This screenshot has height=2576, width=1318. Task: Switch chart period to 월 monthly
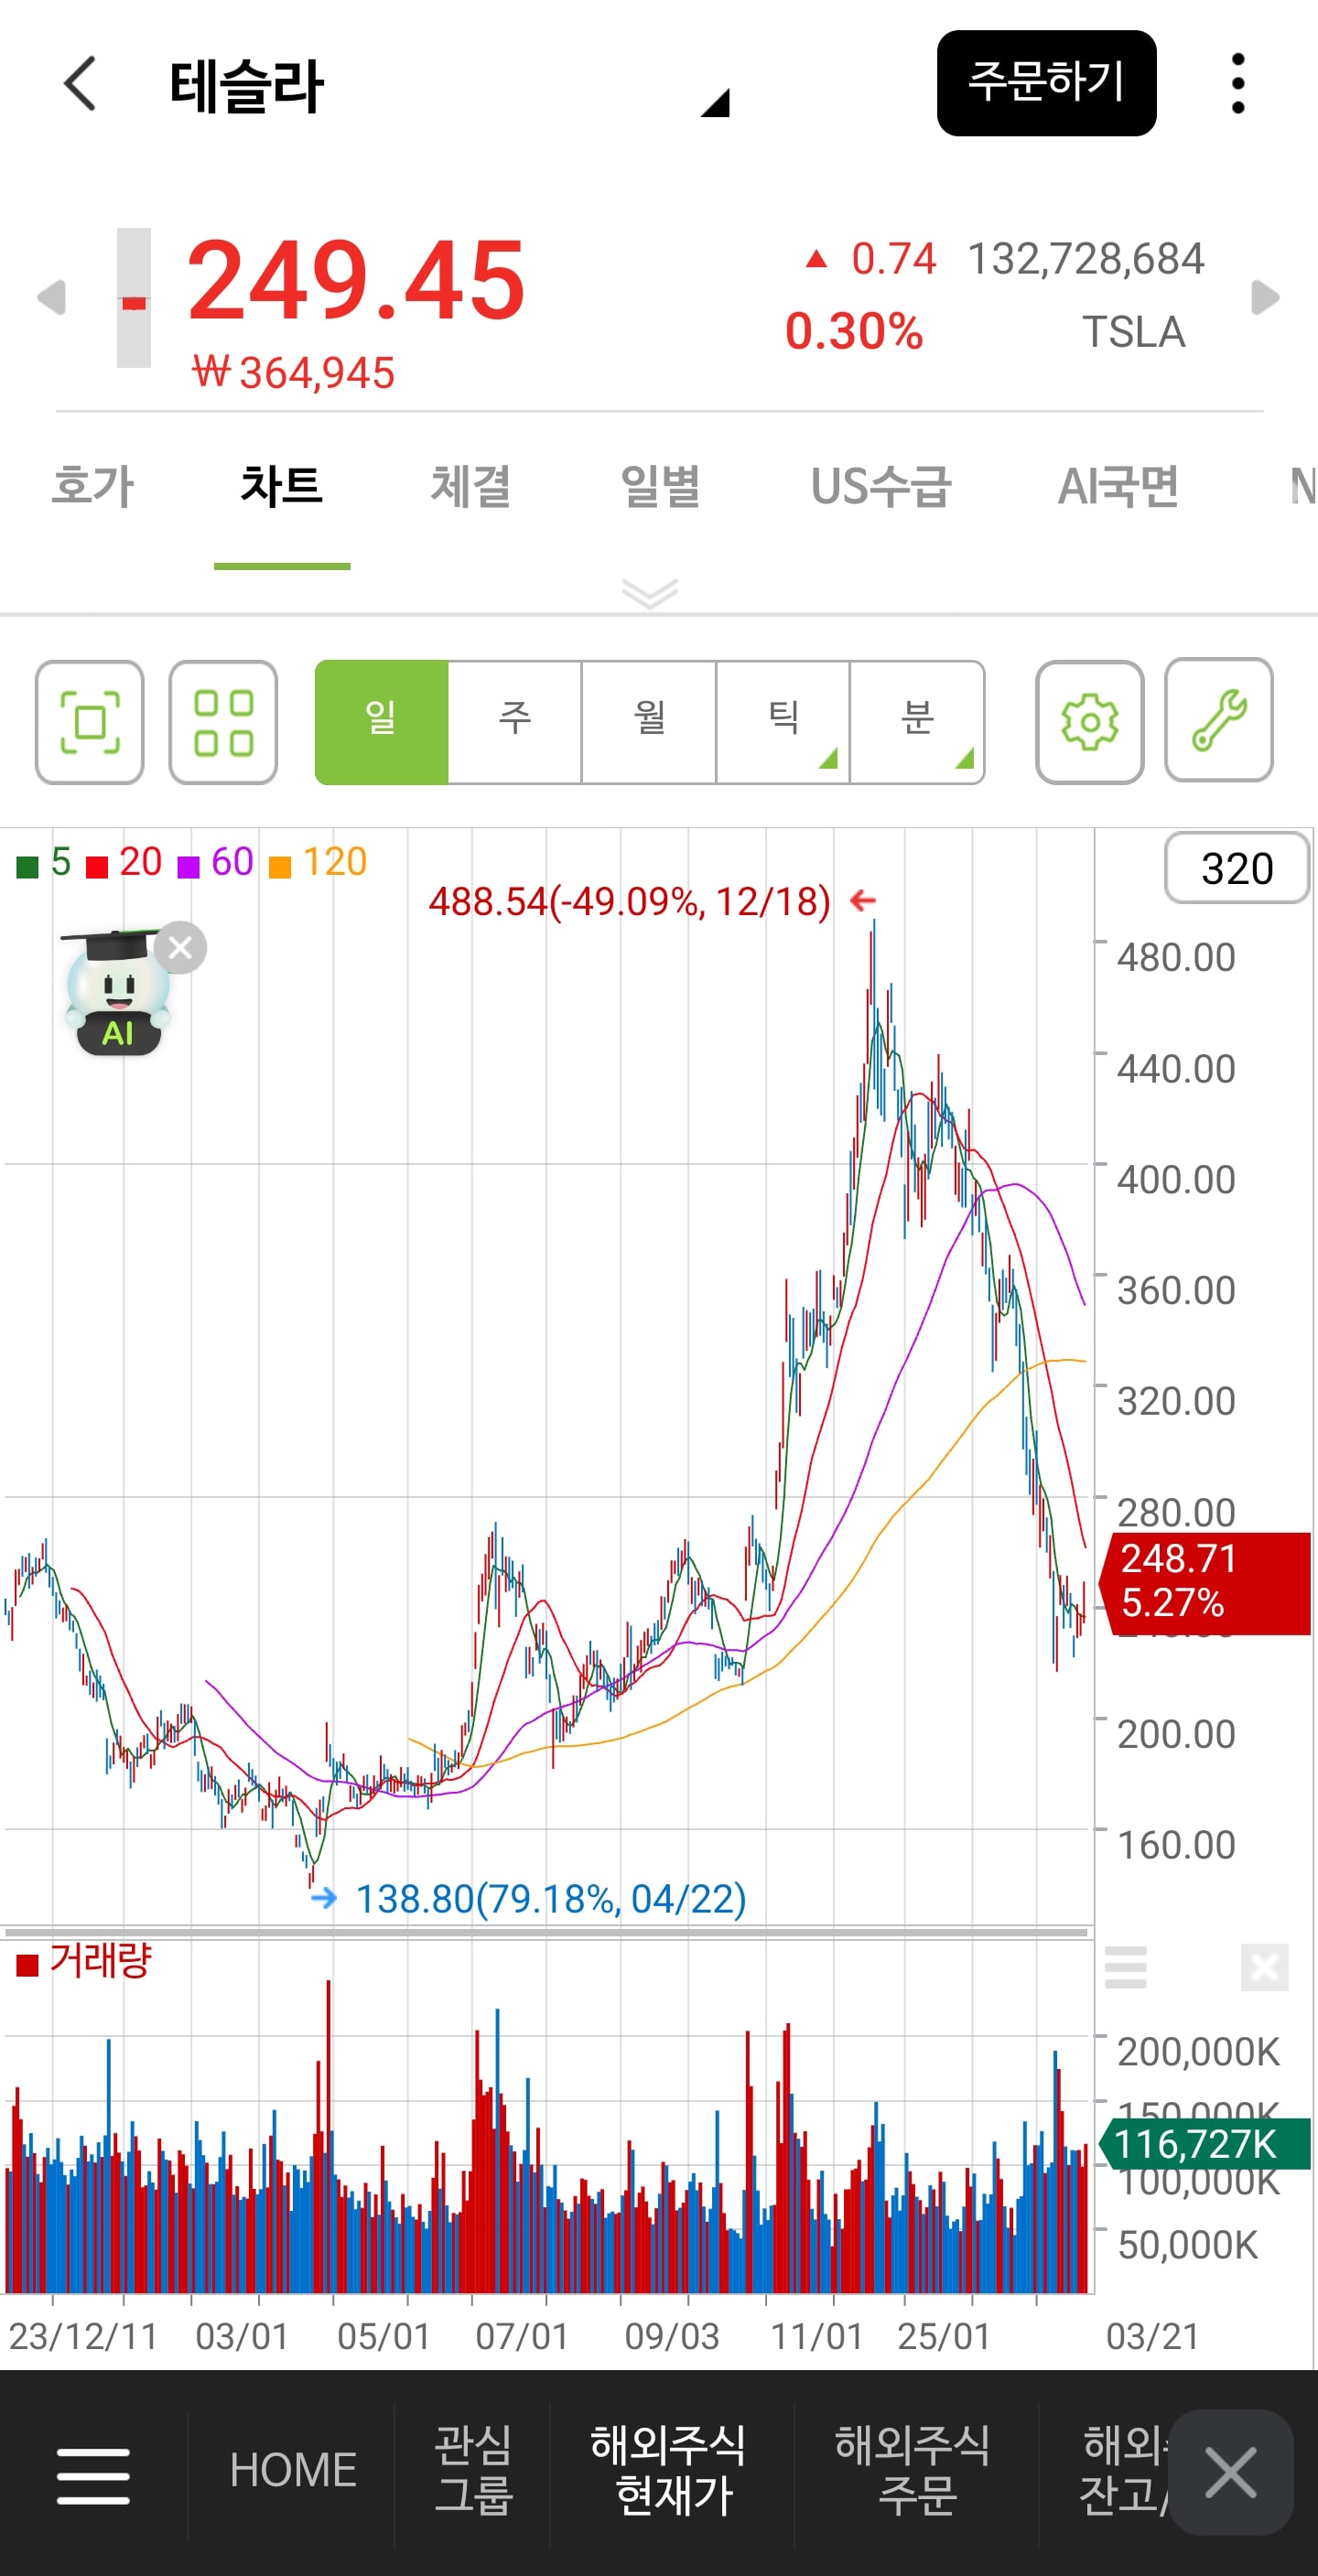coord(649,722)
